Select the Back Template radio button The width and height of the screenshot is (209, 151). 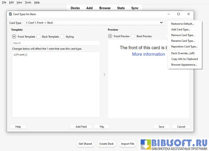[x=38, y=37]
